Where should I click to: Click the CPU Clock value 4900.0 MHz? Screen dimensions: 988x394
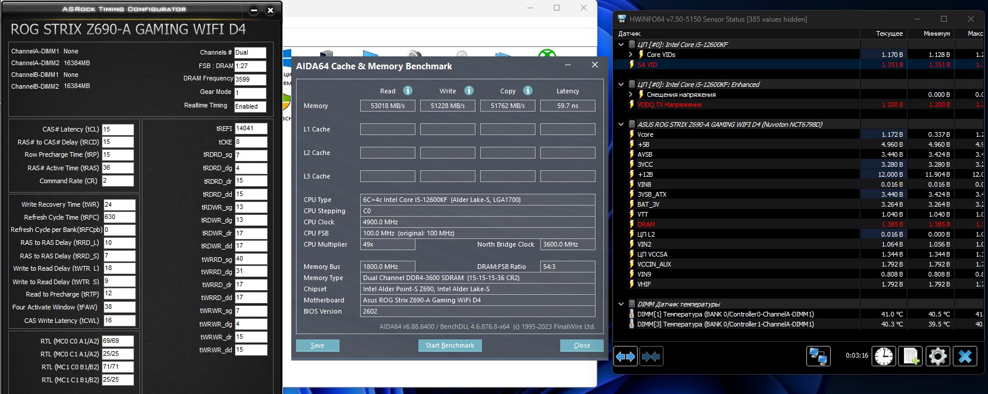(x=478, y=222)
